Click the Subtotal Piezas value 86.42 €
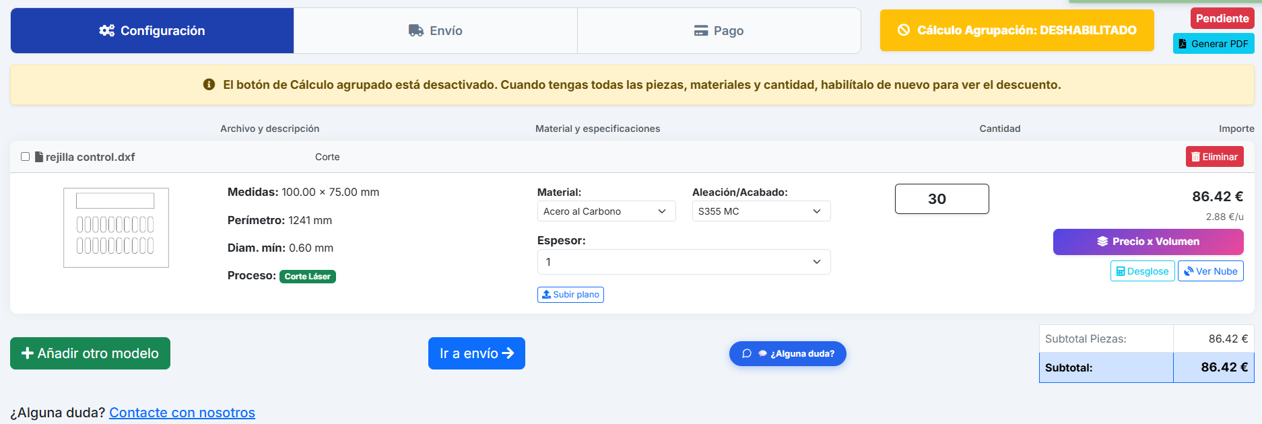This screenshot has width=1262, height=424. point(1228,339)
